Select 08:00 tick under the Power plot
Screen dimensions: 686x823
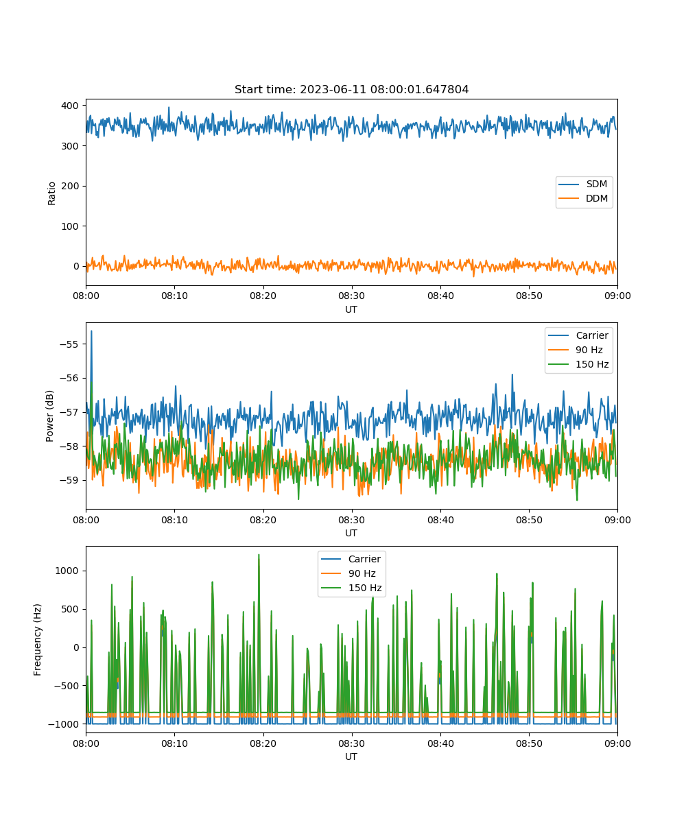[86, 519]
